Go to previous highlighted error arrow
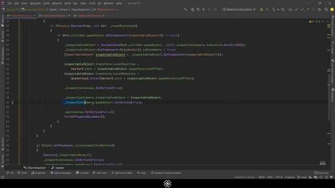 click(323, 21)
